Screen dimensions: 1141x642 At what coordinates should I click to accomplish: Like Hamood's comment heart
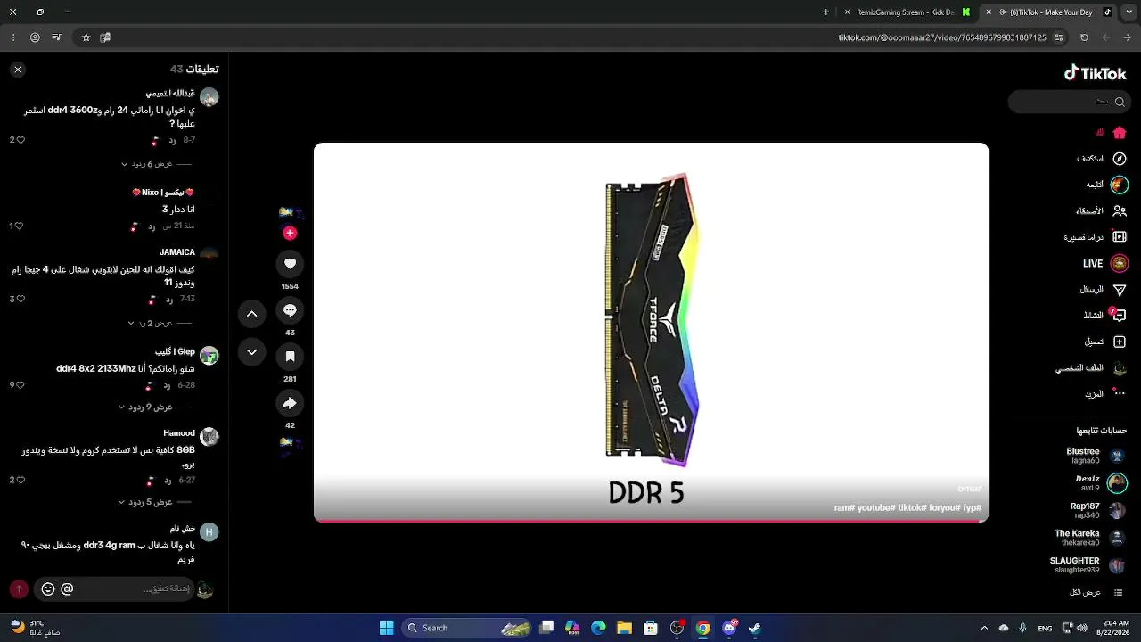[21, 480]
